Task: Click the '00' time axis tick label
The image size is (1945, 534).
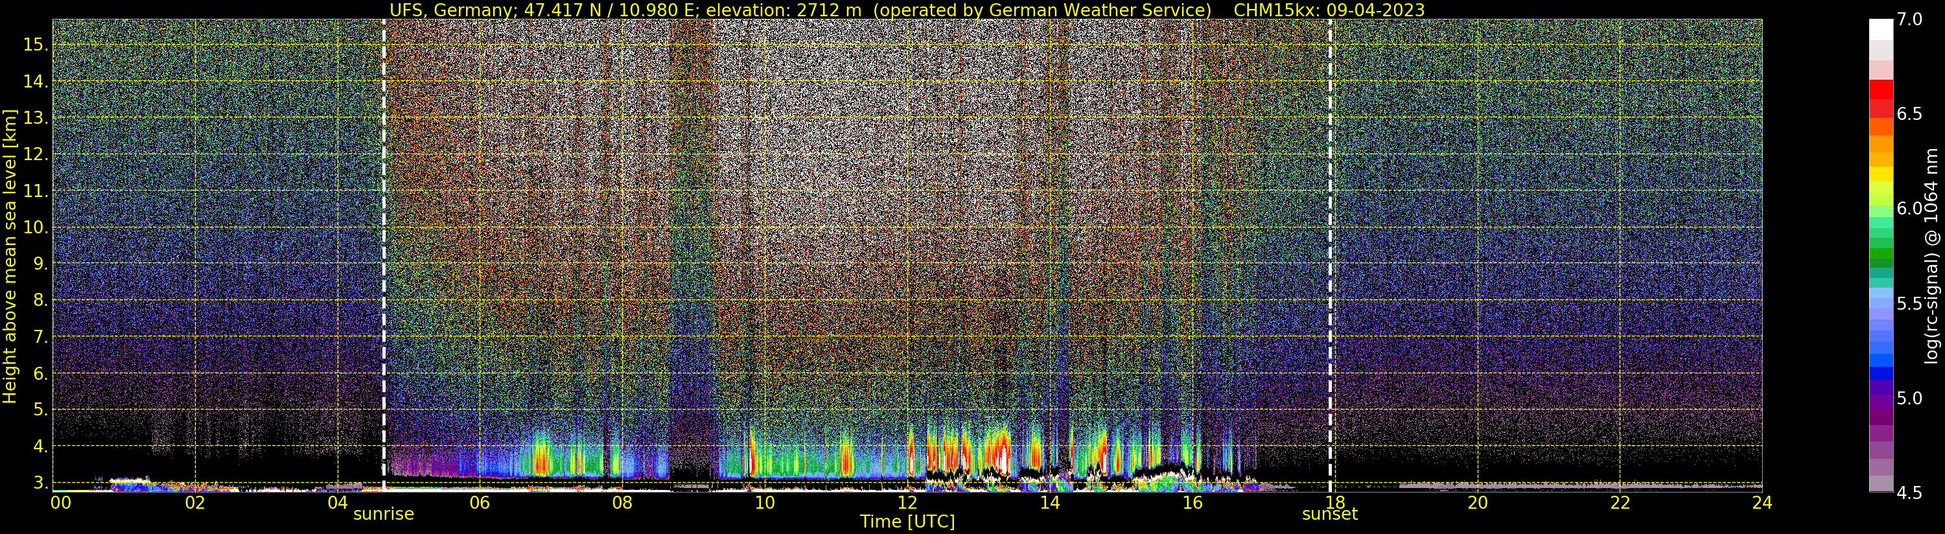Action: [x=60, y=502]
